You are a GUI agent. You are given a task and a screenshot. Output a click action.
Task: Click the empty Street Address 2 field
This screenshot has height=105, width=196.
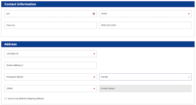coord(50,65)
